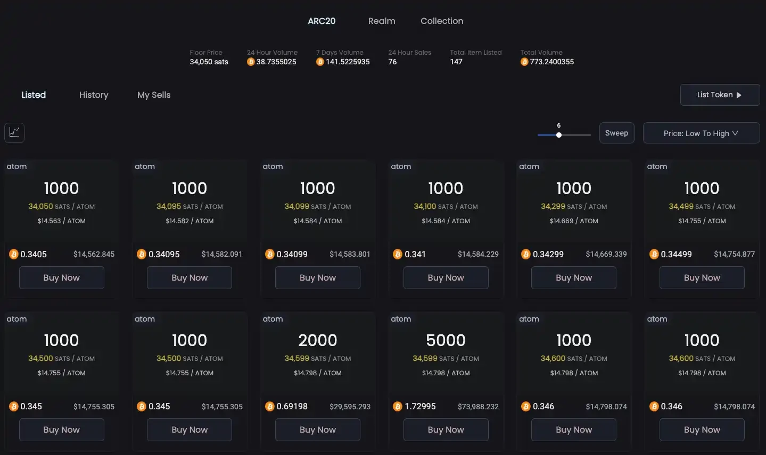Switch to the Realm tab
Viewport: 766px width, 455px height.
(381, 21)
